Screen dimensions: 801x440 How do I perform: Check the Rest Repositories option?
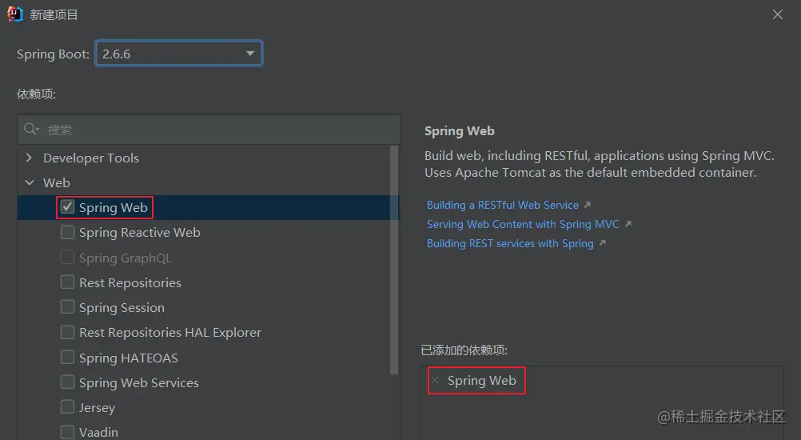coord(68,283)
